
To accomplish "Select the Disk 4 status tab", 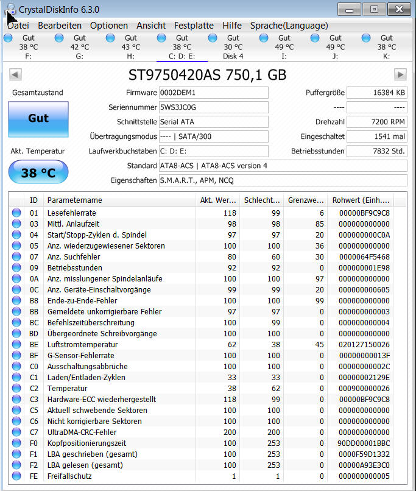I will point(233,47).
